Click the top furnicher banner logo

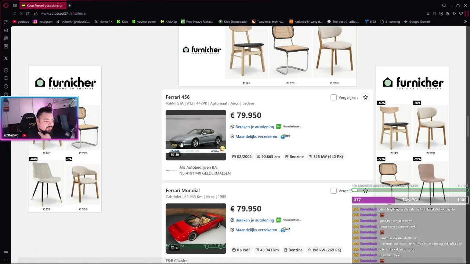pyautogui.click(x=202, y=50)
